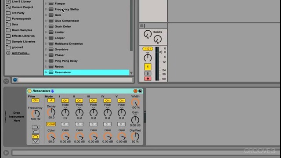Toggle resonator V On switch
The image size is (281, 158).
[121, 101]
